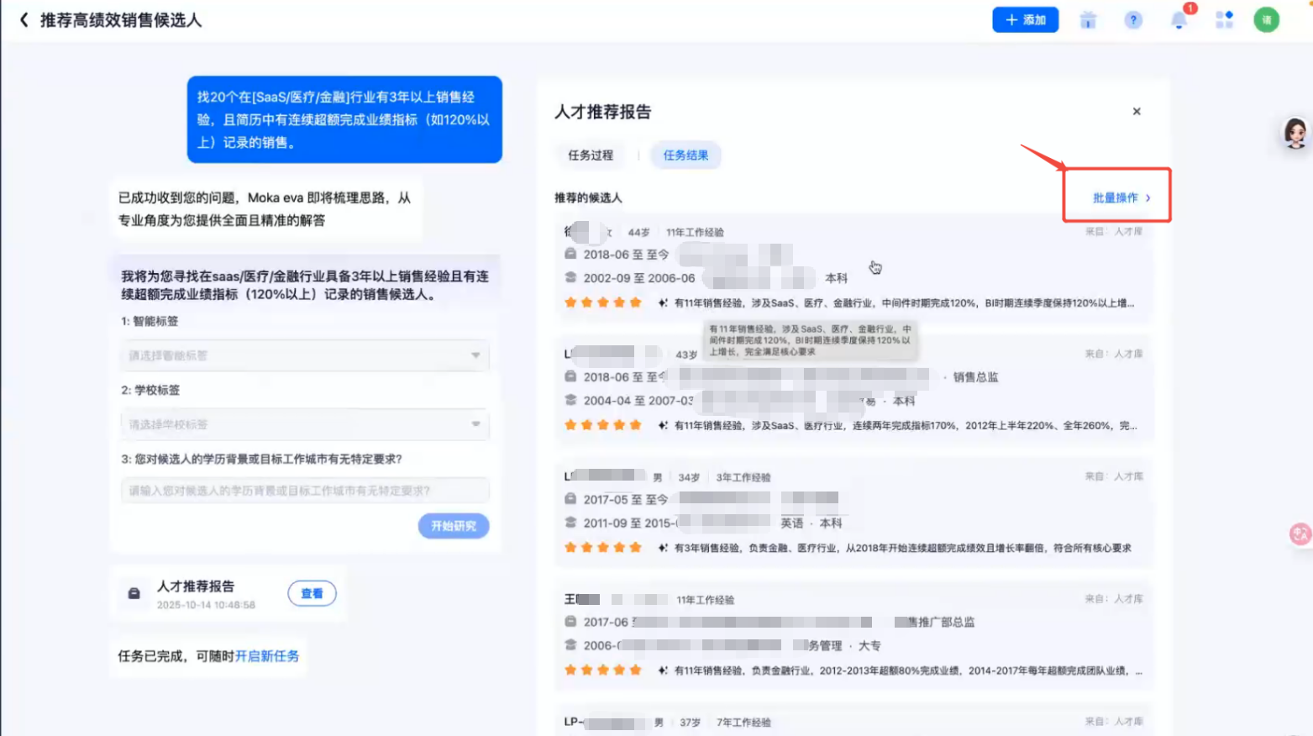Viewport: 1313px width, 736px height.
Task: Click the blue 添加 button
Action: pos(1025,20)
